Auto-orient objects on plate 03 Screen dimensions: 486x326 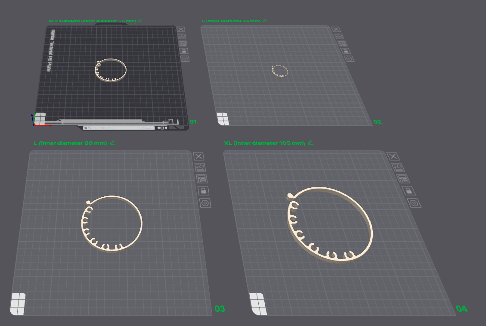click(200, 167)
